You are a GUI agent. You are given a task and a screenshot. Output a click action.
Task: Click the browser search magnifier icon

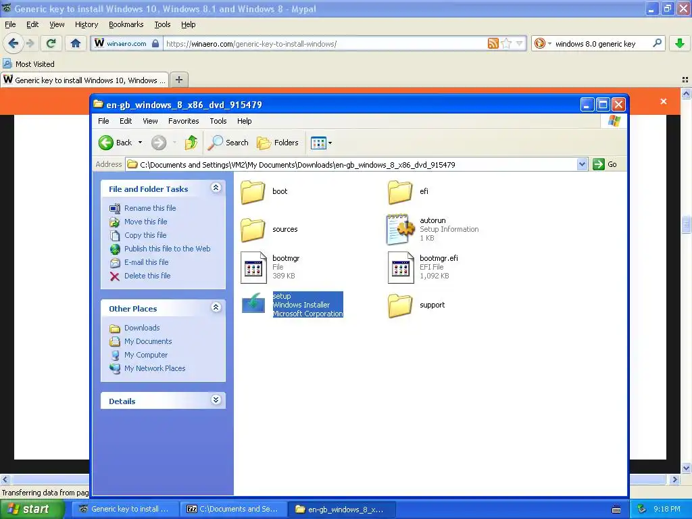(657, 43)
